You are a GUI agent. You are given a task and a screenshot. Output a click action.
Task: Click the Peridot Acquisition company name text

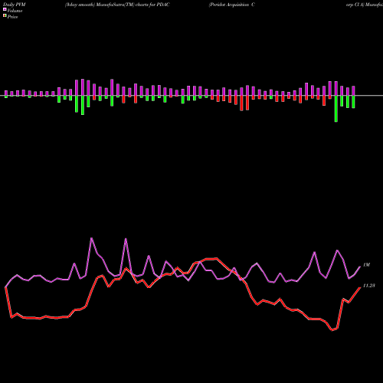(x=232, y=5)
